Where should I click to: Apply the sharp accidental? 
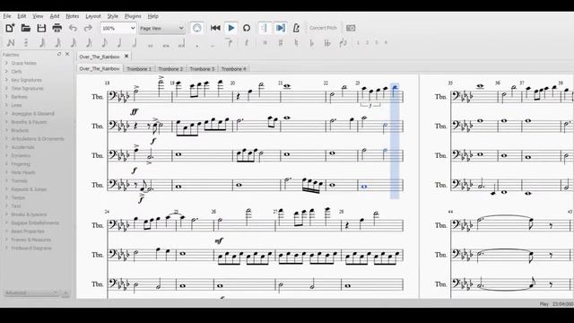click(281, 43)
